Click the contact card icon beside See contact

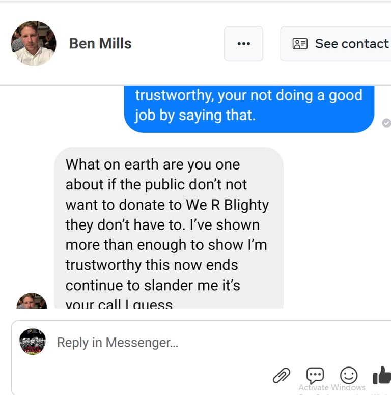click(300, 44)
